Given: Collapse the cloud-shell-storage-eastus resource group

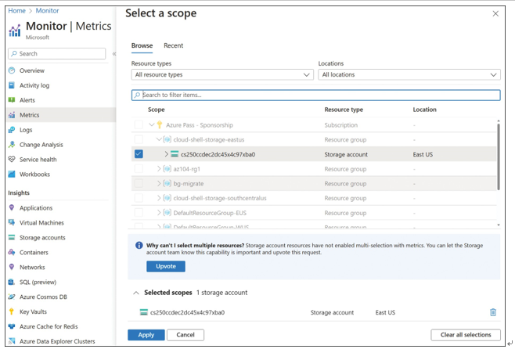Looking at the screenshot, I should coord(159,139).
